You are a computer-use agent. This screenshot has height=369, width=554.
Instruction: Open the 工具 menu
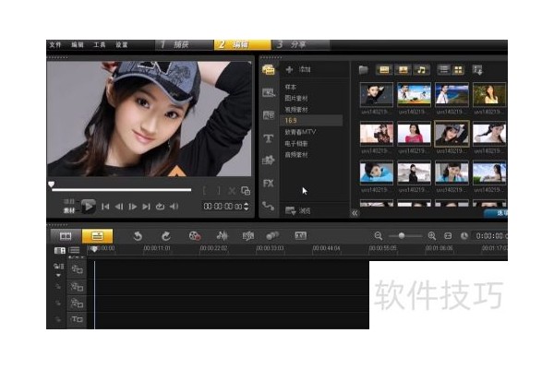pyautogui.click(x=100, y=45)
